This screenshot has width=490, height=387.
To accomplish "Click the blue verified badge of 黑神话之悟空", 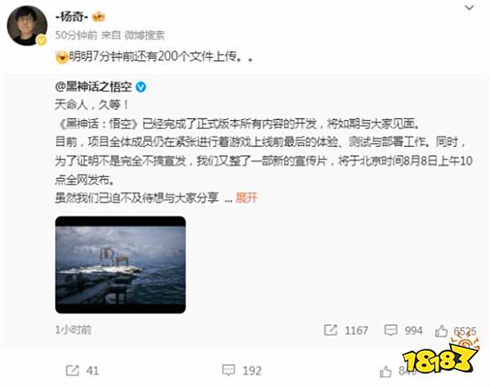I will 141,87.
